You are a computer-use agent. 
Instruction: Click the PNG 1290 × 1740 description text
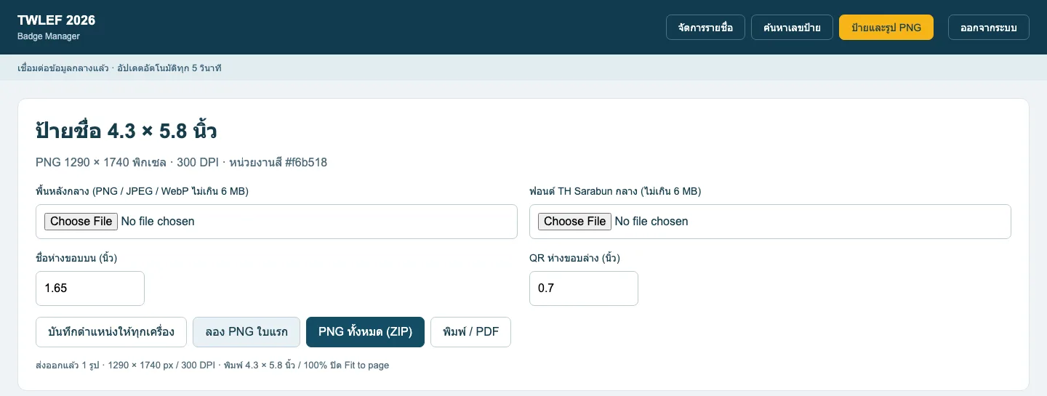(181, 162)
